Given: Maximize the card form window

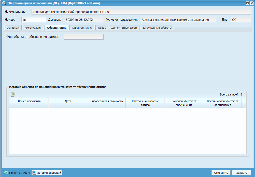Looking at the screenshot, I should 247,3.
